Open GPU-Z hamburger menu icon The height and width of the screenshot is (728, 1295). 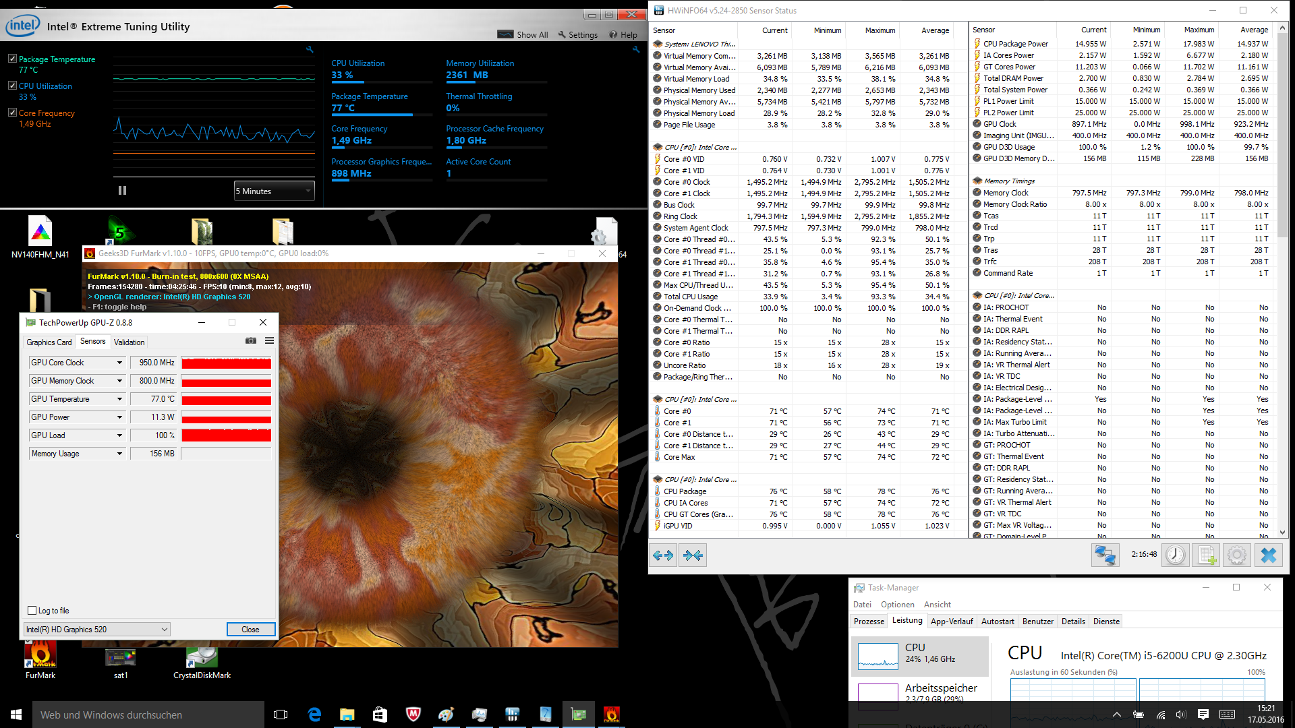coord(269,341)
